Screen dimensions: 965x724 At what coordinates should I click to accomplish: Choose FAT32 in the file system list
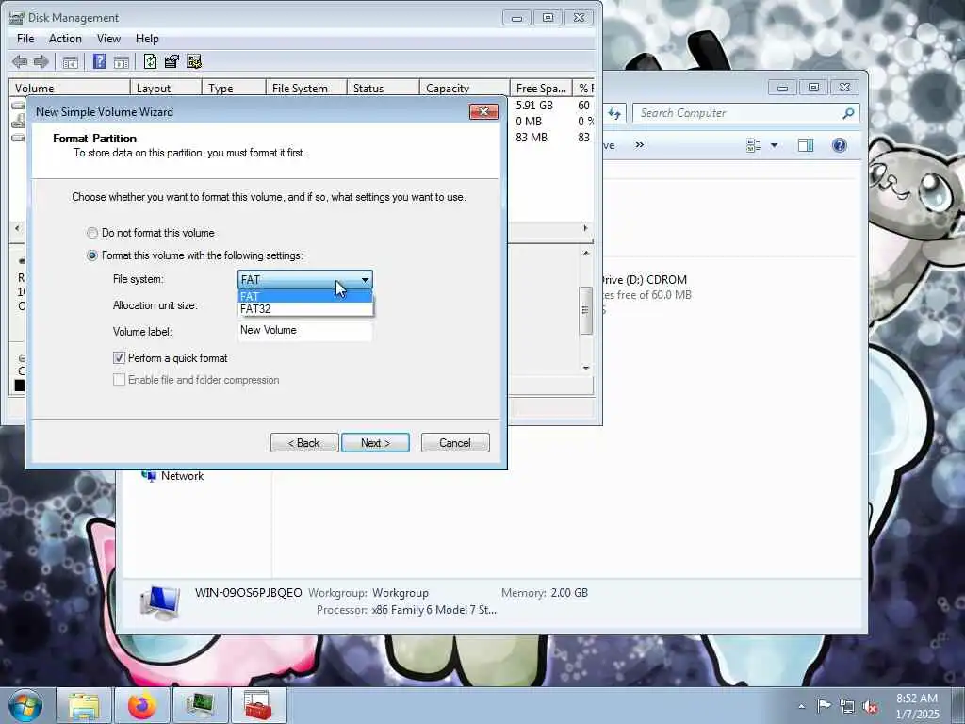click(305, 309)
